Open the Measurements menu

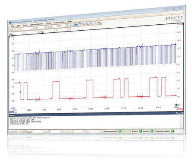(37, 24)
